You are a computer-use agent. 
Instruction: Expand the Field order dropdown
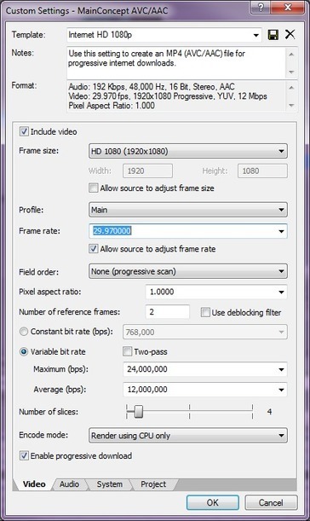coord(188,271)
